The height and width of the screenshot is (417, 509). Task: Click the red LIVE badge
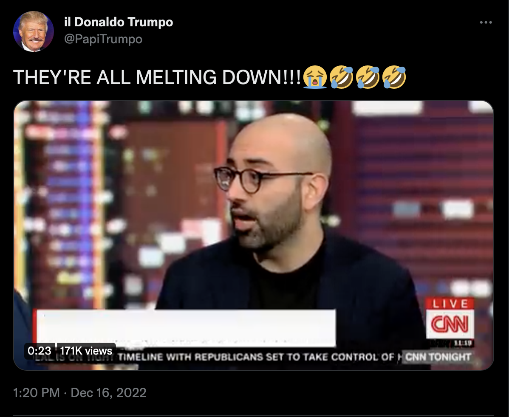coord(450,304)
